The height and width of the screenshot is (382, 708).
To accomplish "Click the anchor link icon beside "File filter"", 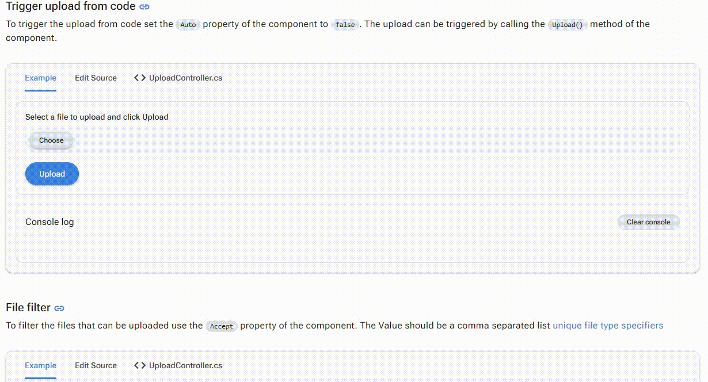I will click(x=59, y=308).
